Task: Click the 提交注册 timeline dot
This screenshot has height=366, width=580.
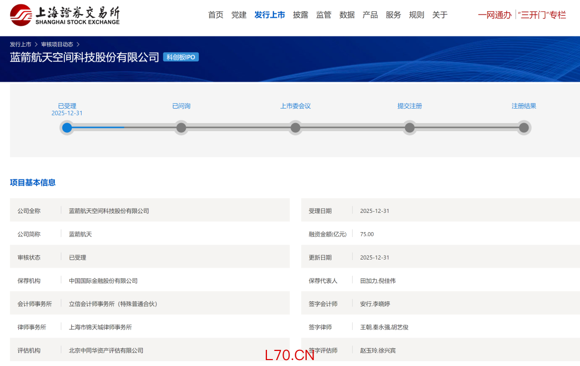Action: pyautogui.click(x=409, y=128)
